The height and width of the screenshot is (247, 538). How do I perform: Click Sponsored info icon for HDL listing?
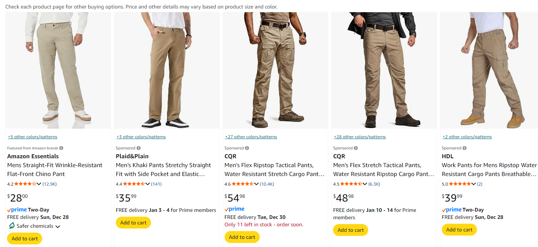[x=464, y=148]
